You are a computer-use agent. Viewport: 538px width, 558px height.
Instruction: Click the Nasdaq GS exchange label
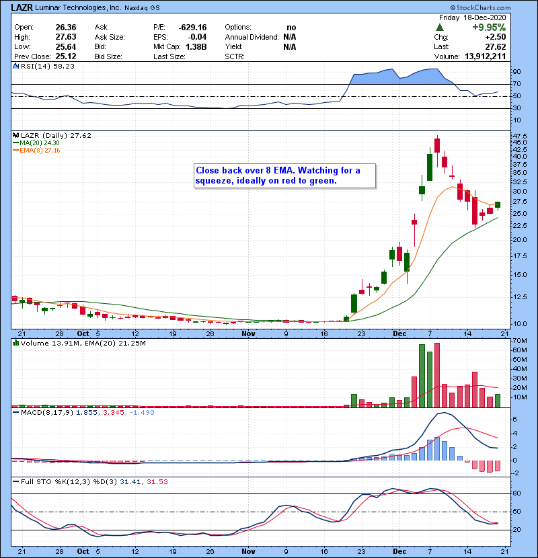(x=142, y=7)
